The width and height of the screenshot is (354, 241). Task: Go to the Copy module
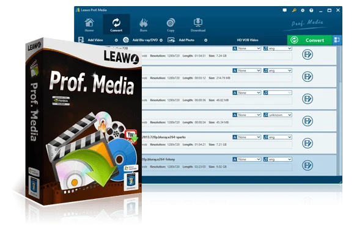(171, 25)
